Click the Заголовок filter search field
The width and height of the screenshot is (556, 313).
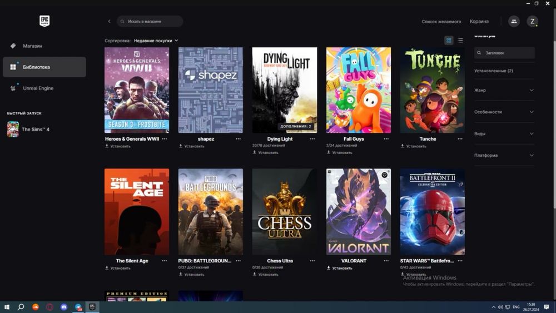pyautogui.click(x=504, y=53)
